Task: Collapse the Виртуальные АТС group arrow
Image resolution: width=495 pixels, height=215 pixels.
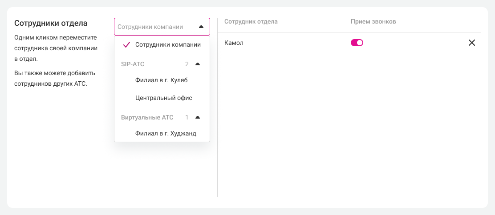Action: 198,117
